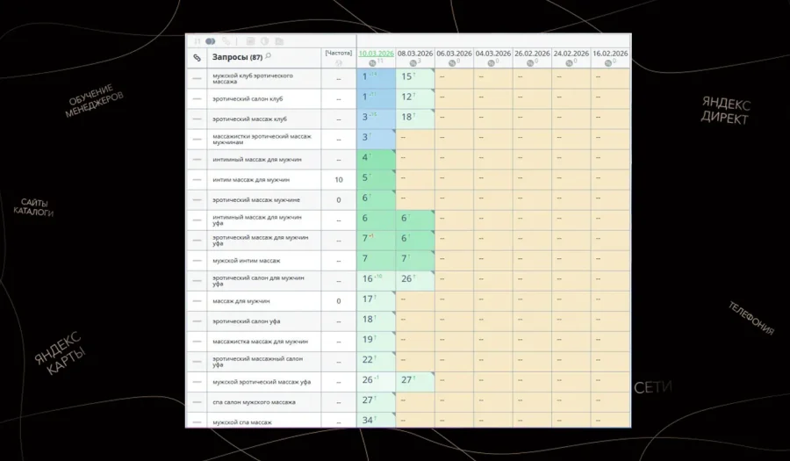The width and height of the screenshot is (790, 461).
Task: Select query 'интимный массаж для мужчин уфа'
Action: (257, 220)
